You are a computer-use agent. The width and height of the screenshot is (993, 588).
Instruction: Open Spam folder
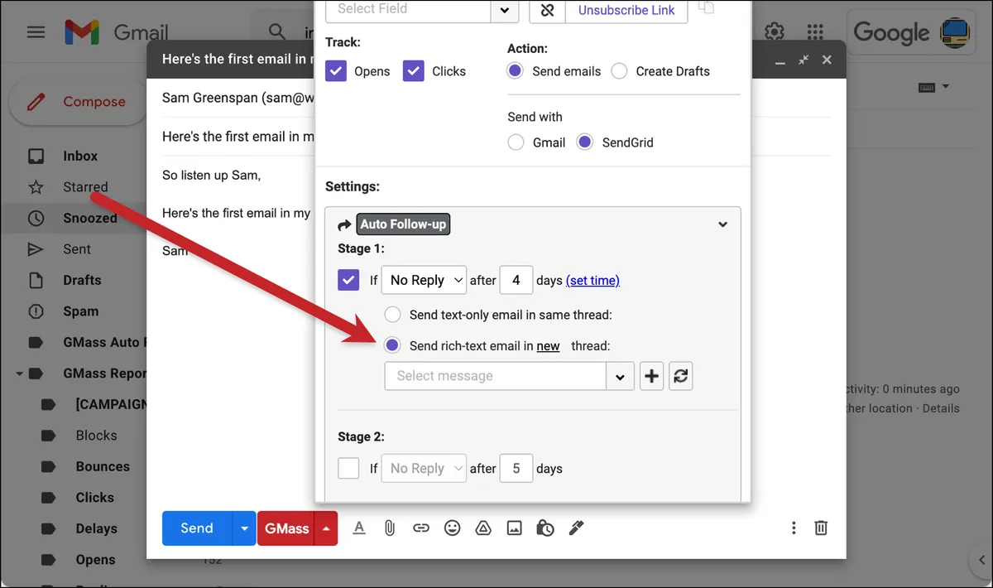click(81, 311)
